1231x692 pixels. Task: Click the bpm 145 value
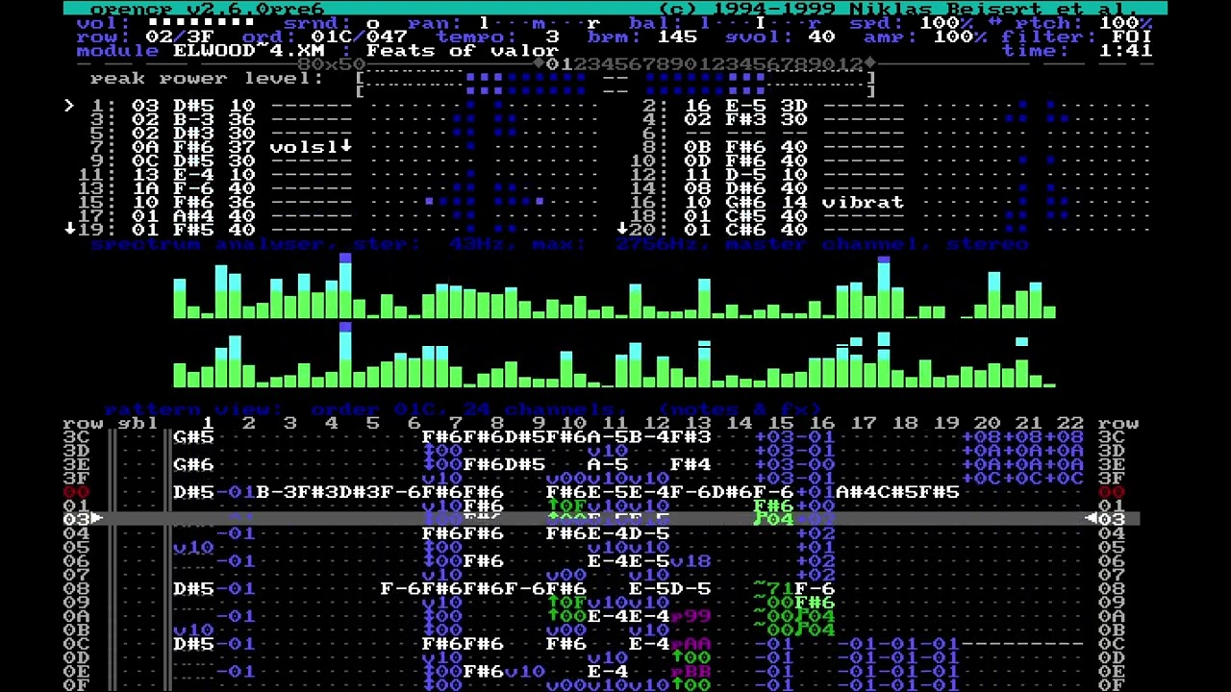677,37
